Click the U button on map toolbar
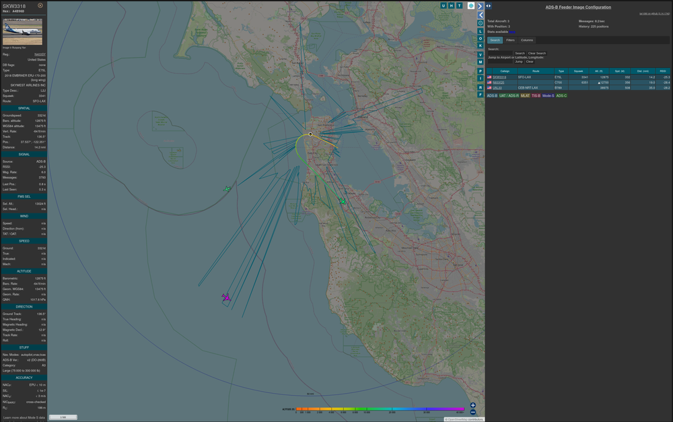The height and width of the screenshot is (422, 673). pyautogui.click(x=444, y=5)
